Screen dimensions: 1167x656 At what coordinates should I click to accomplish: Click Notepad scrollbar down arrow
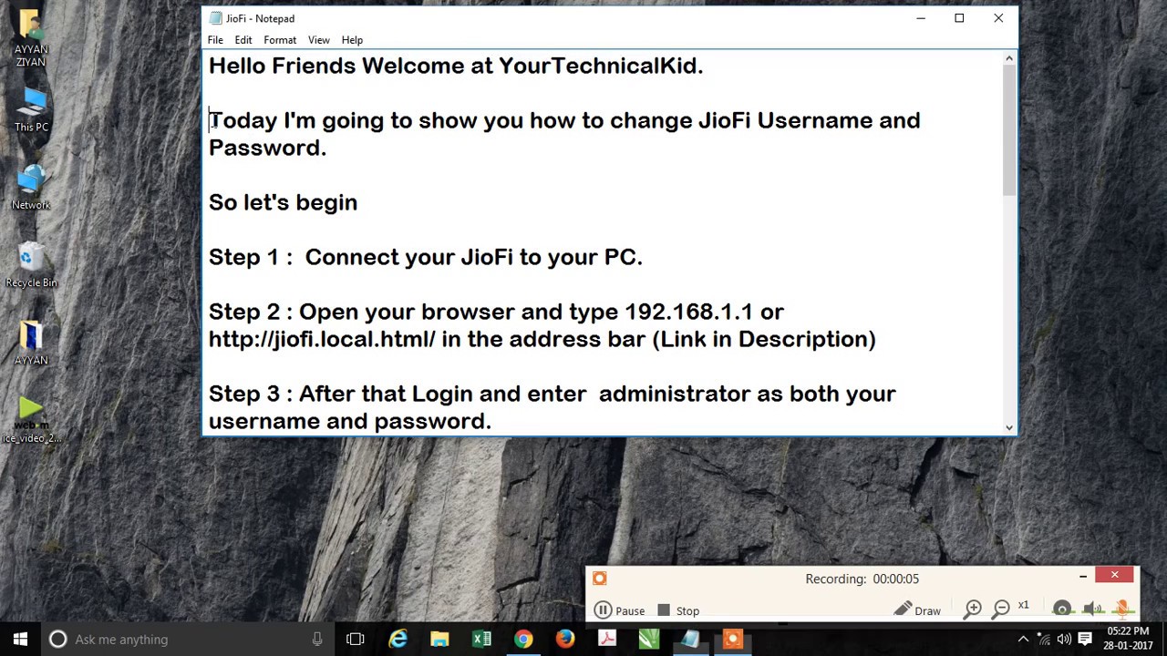click(1008, 427)
